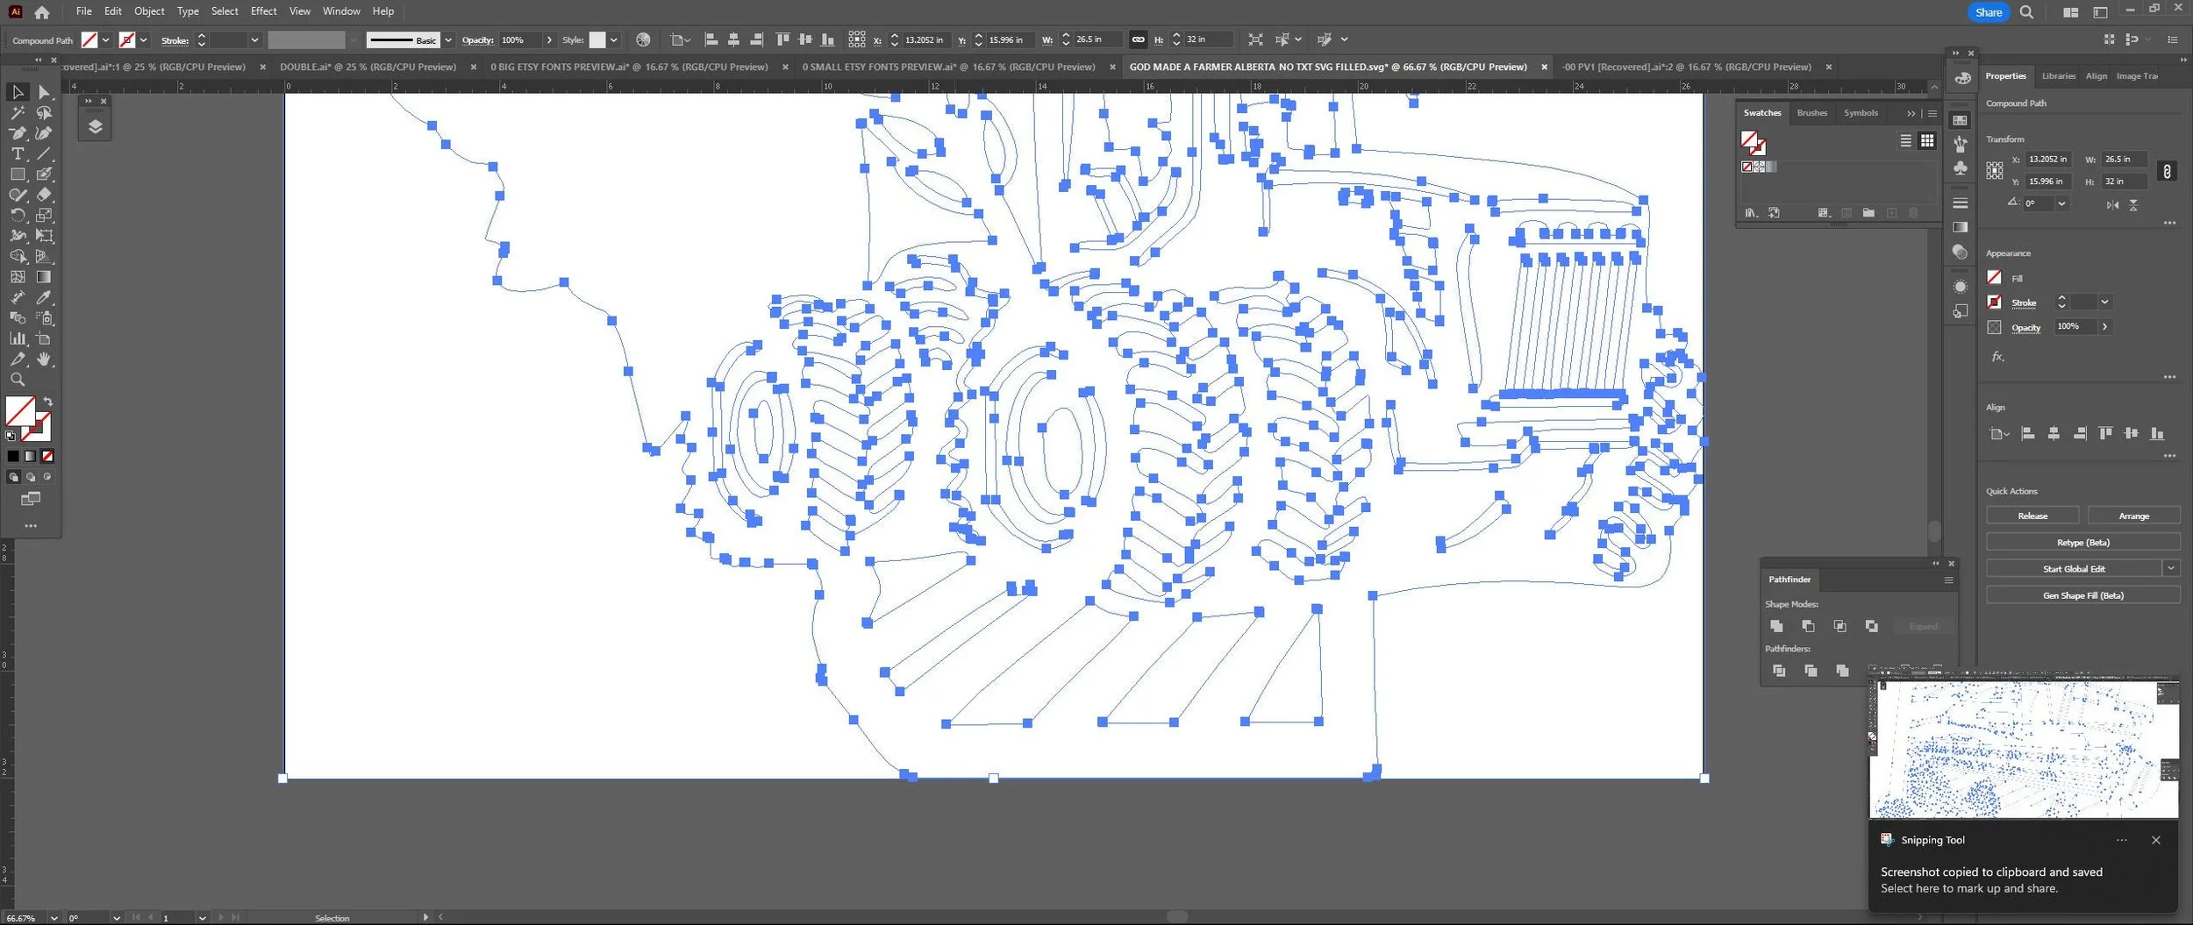Image resolution: width=2193 pixels, height=925 pixels.
Task: Choose the Rotate tool
Action: click(x=18, y=215)
